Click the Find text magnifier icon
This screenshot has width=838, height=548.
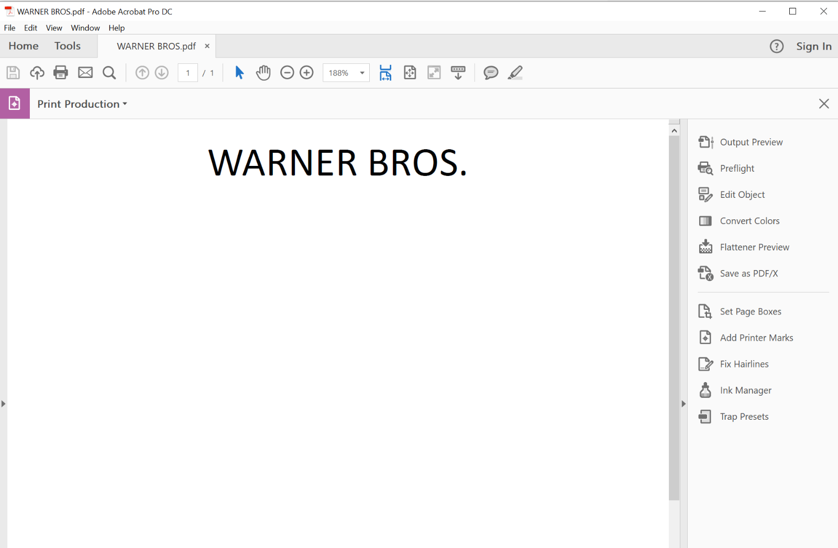[109, 73]
